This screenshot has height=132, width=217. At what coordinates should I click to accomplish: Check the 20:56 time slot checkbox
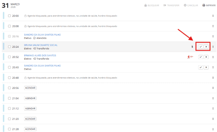coord(10,88)
